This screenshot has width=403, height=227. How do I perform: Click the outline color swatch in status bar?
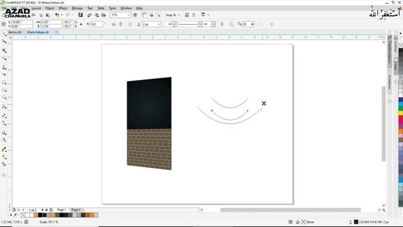tap(356, 222)
